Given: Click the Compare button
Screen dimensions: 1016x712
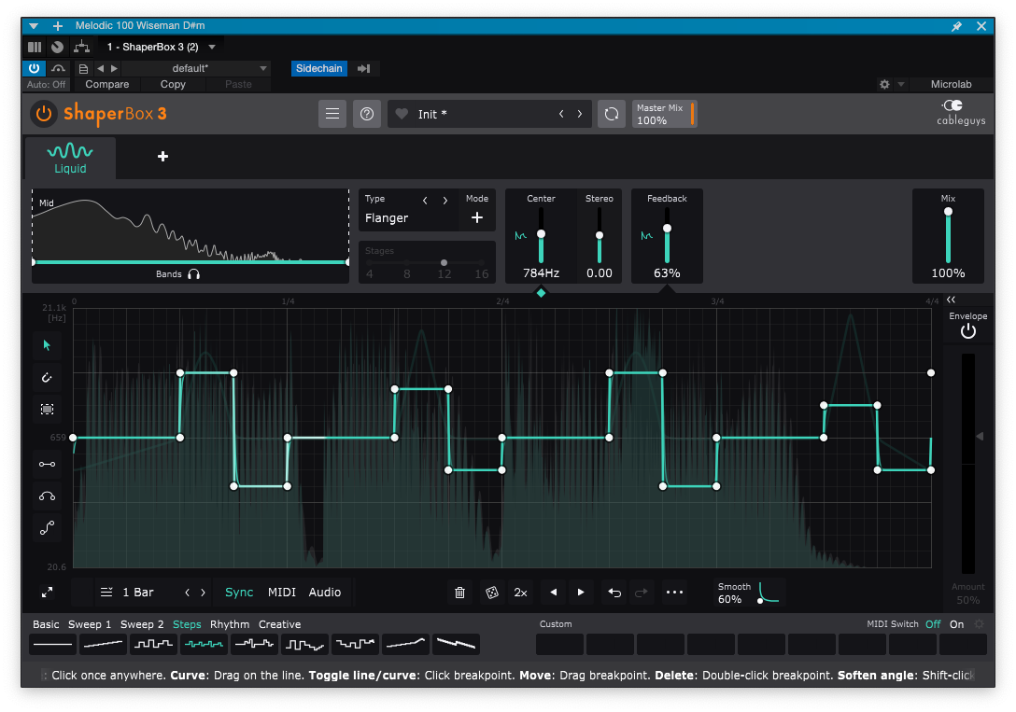Looking at the screenshot, I should pyautogui.click(x=106, y=84).
